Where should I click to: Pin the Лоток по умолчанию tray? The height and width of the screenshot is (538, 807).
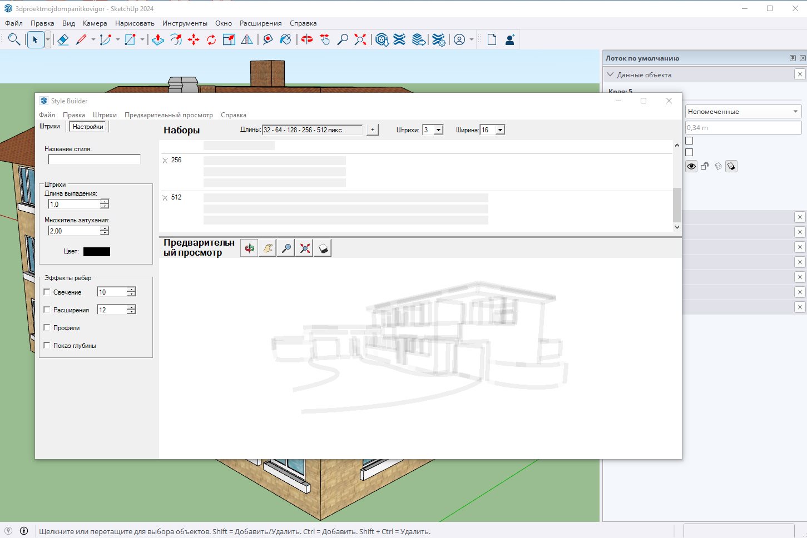click(x=793, y=58)
